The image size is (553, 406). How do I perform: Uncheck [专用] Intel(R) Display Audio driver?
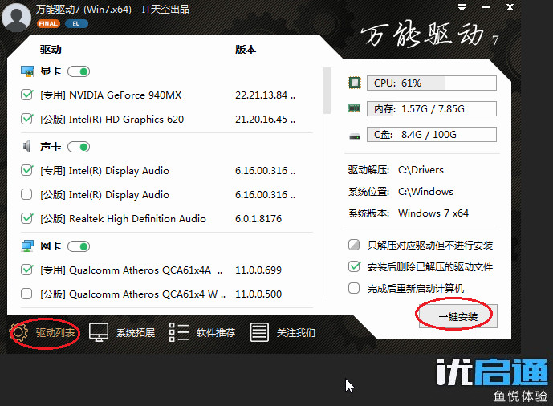pyautogui.click(x=26, y=170)
